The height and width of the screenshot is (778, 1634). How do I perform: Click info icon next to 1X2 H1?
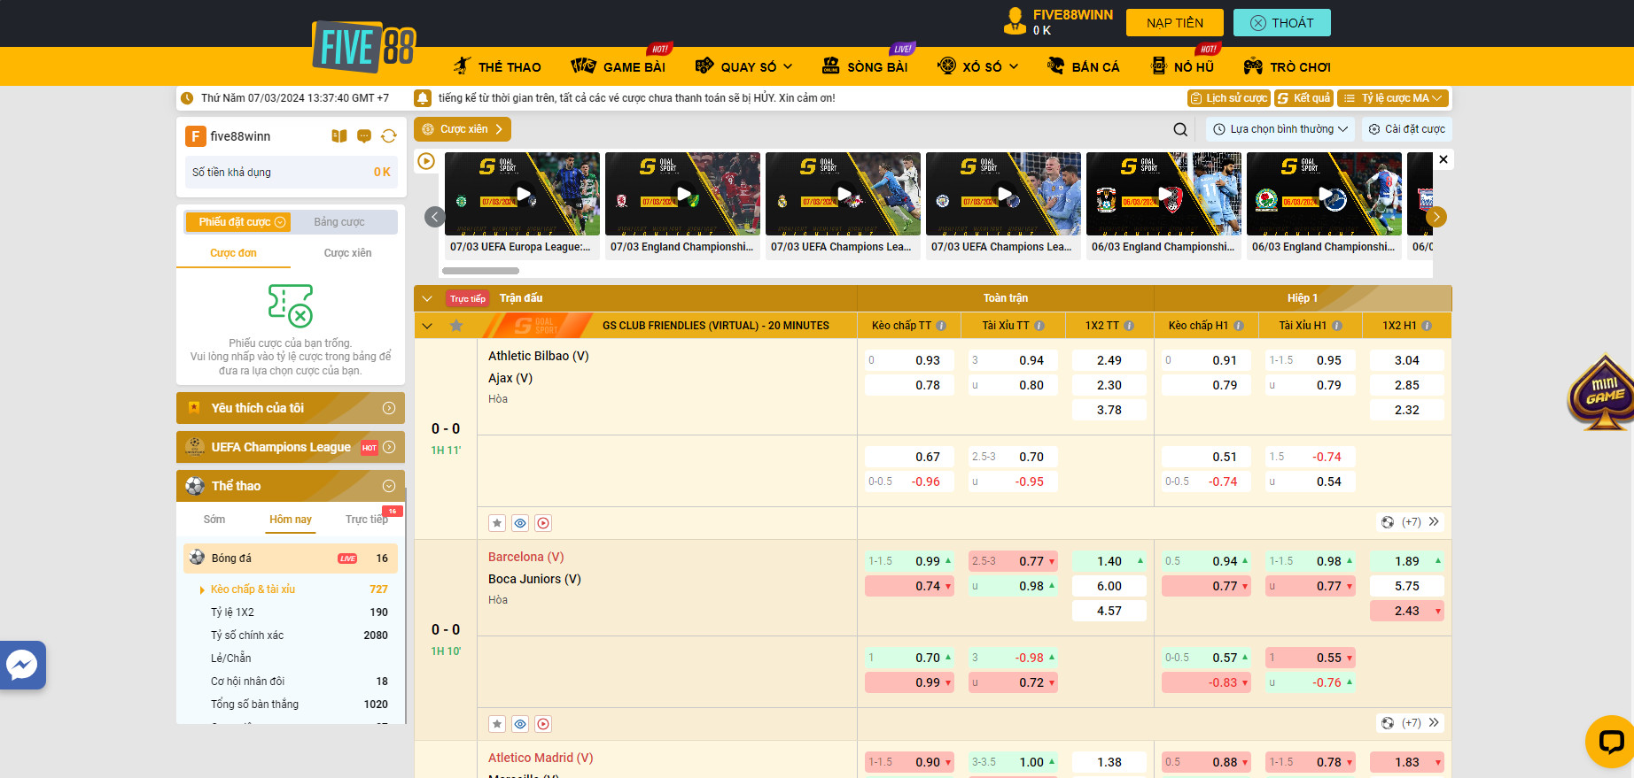(x=1427, y=326)
